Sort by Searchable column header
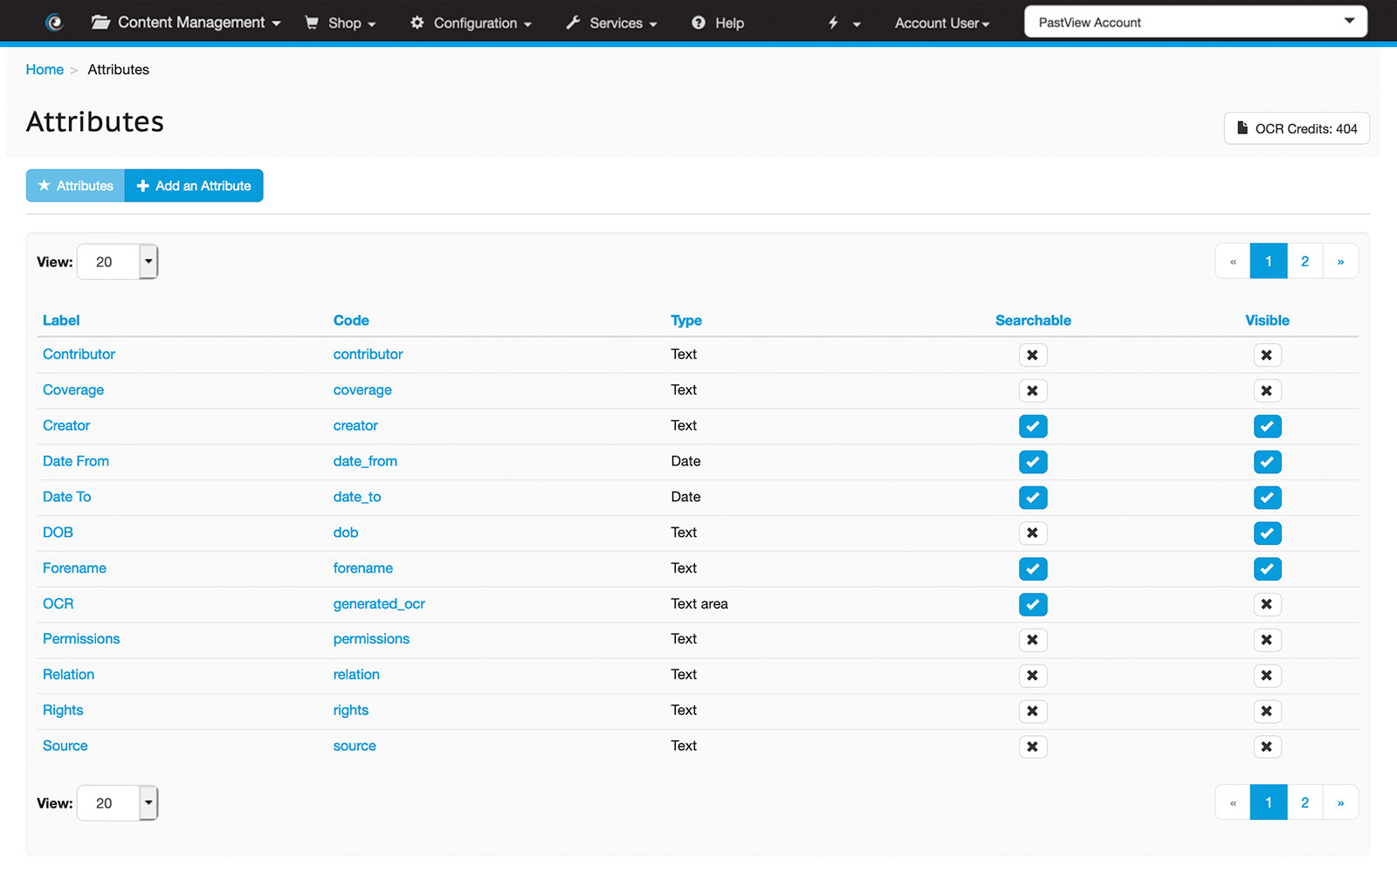 pyautogui.click(x=1033, y=320)
